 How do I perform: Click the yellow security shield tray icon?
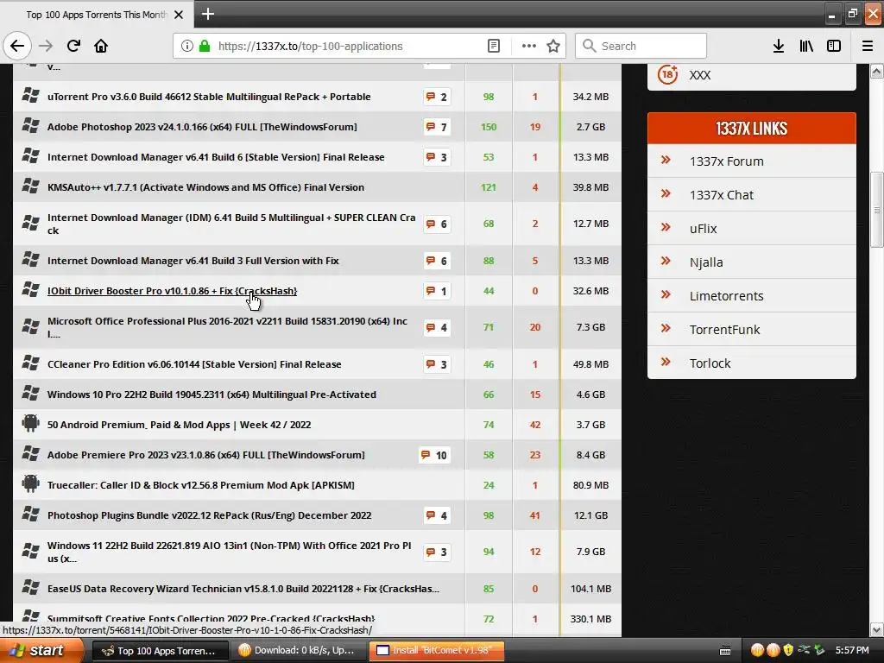point(788,651)
